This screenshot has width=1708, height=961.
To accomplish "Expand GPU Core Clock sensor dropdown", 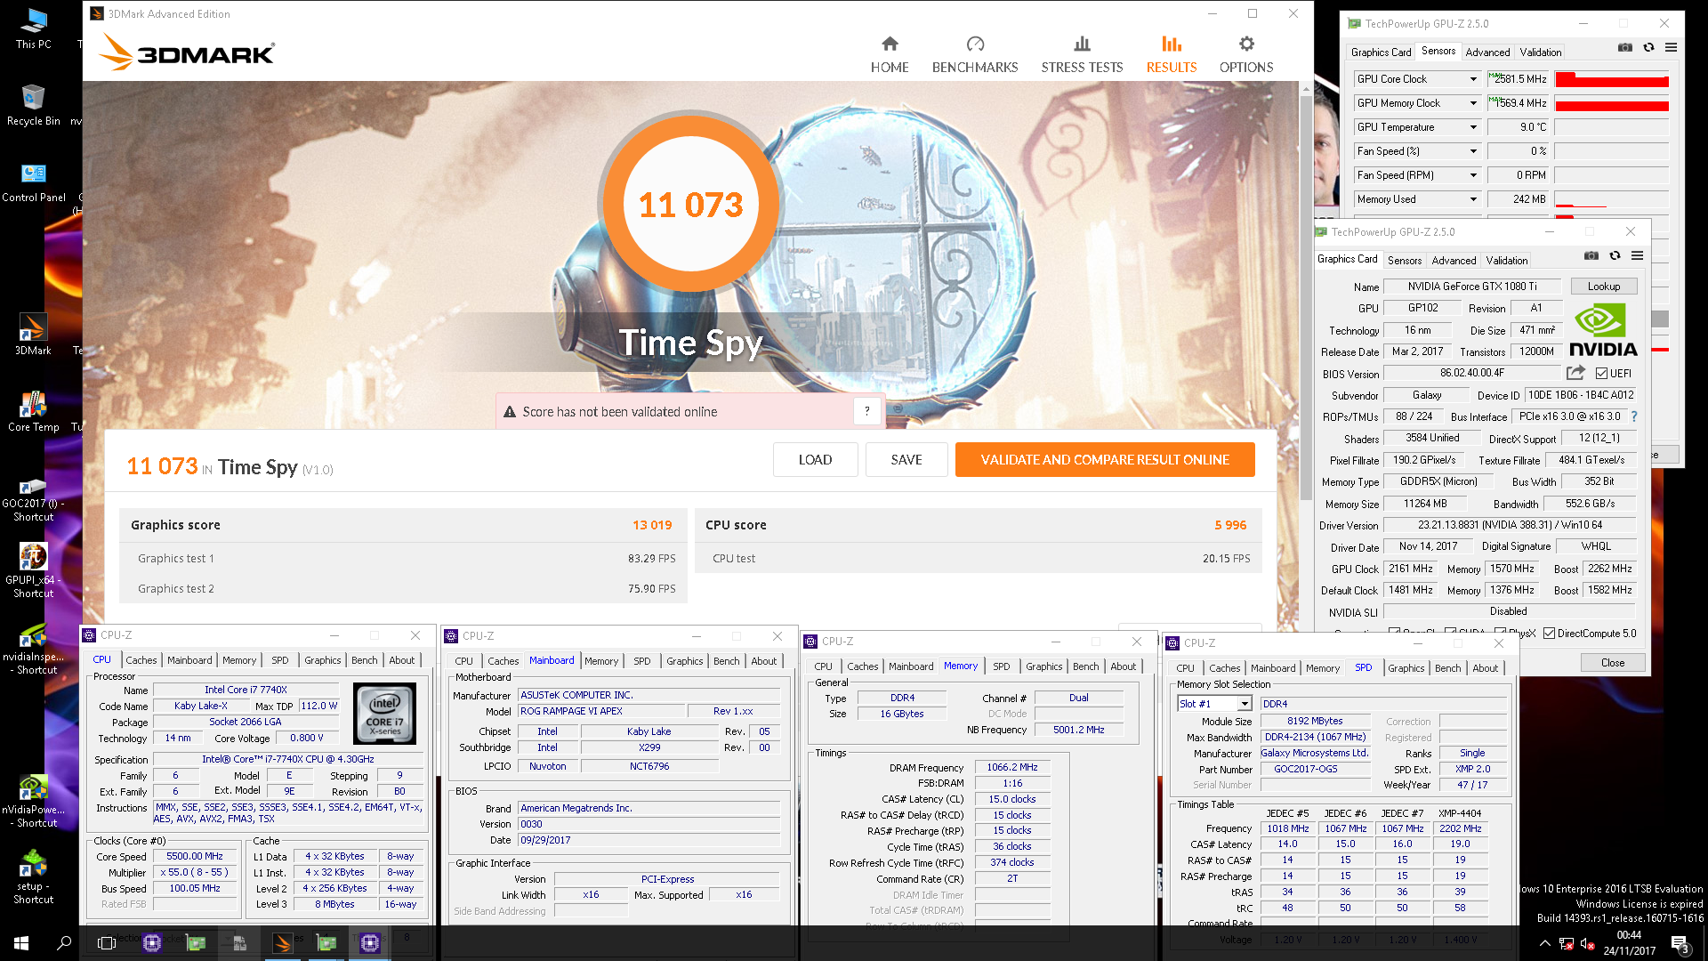I will pyautogui.click(x=1473, y=79).
